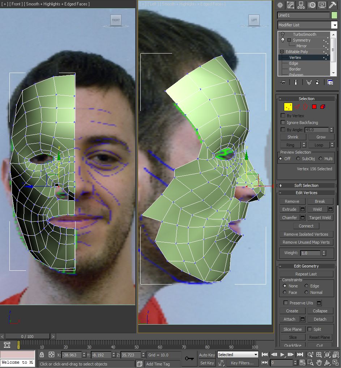Toggle the Maximize Viewport icon
Viewport: 341px width, 368px height.
337,363
